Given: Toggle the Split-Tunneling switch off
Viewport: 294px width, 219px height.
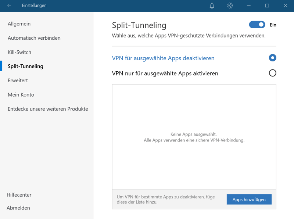Looking at the screenshot, I should (257, 25).
